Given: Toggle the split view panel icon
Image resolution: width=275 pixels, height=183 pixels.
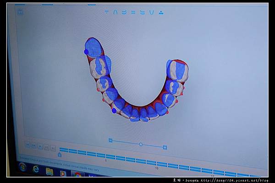Looking at the screenshot, I should (x=20, y=12).
